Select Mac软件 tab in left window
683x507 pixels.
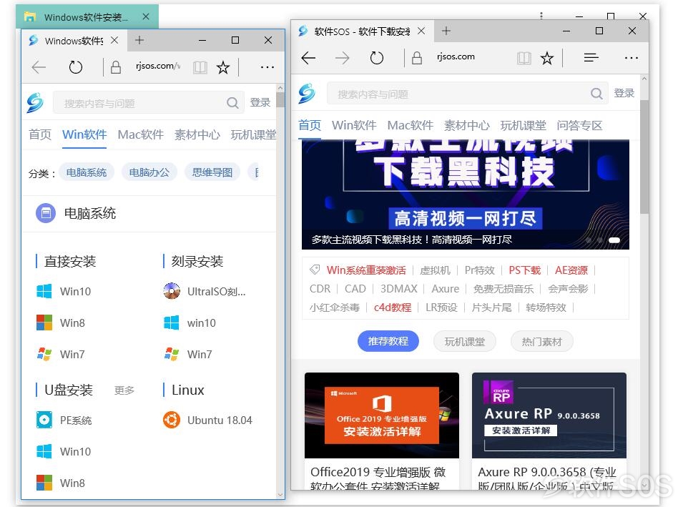tap(141, 134)
